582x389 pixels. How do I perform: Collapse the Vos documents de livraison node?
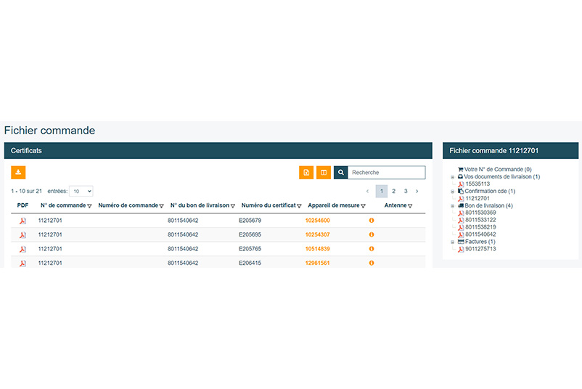click(453, 177)
